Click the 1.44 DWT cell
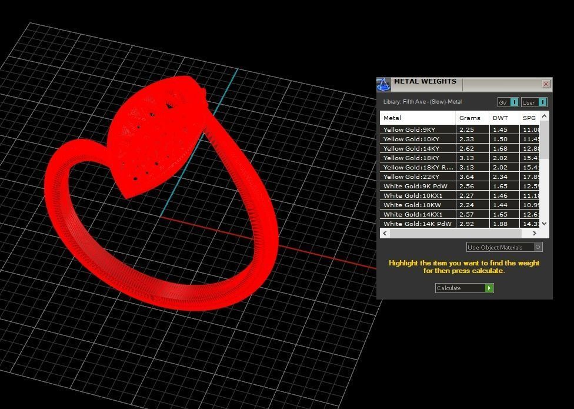 [x=504, y=205]
